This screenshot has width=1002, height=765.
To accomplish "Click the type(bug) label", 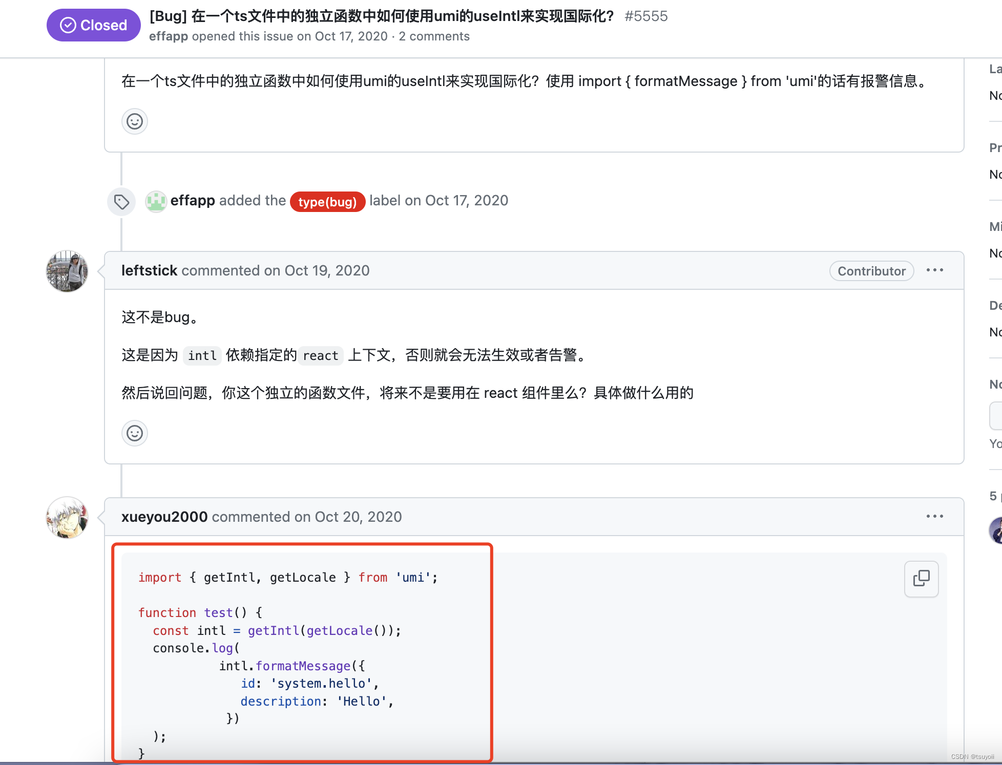I will coord(327,202).
